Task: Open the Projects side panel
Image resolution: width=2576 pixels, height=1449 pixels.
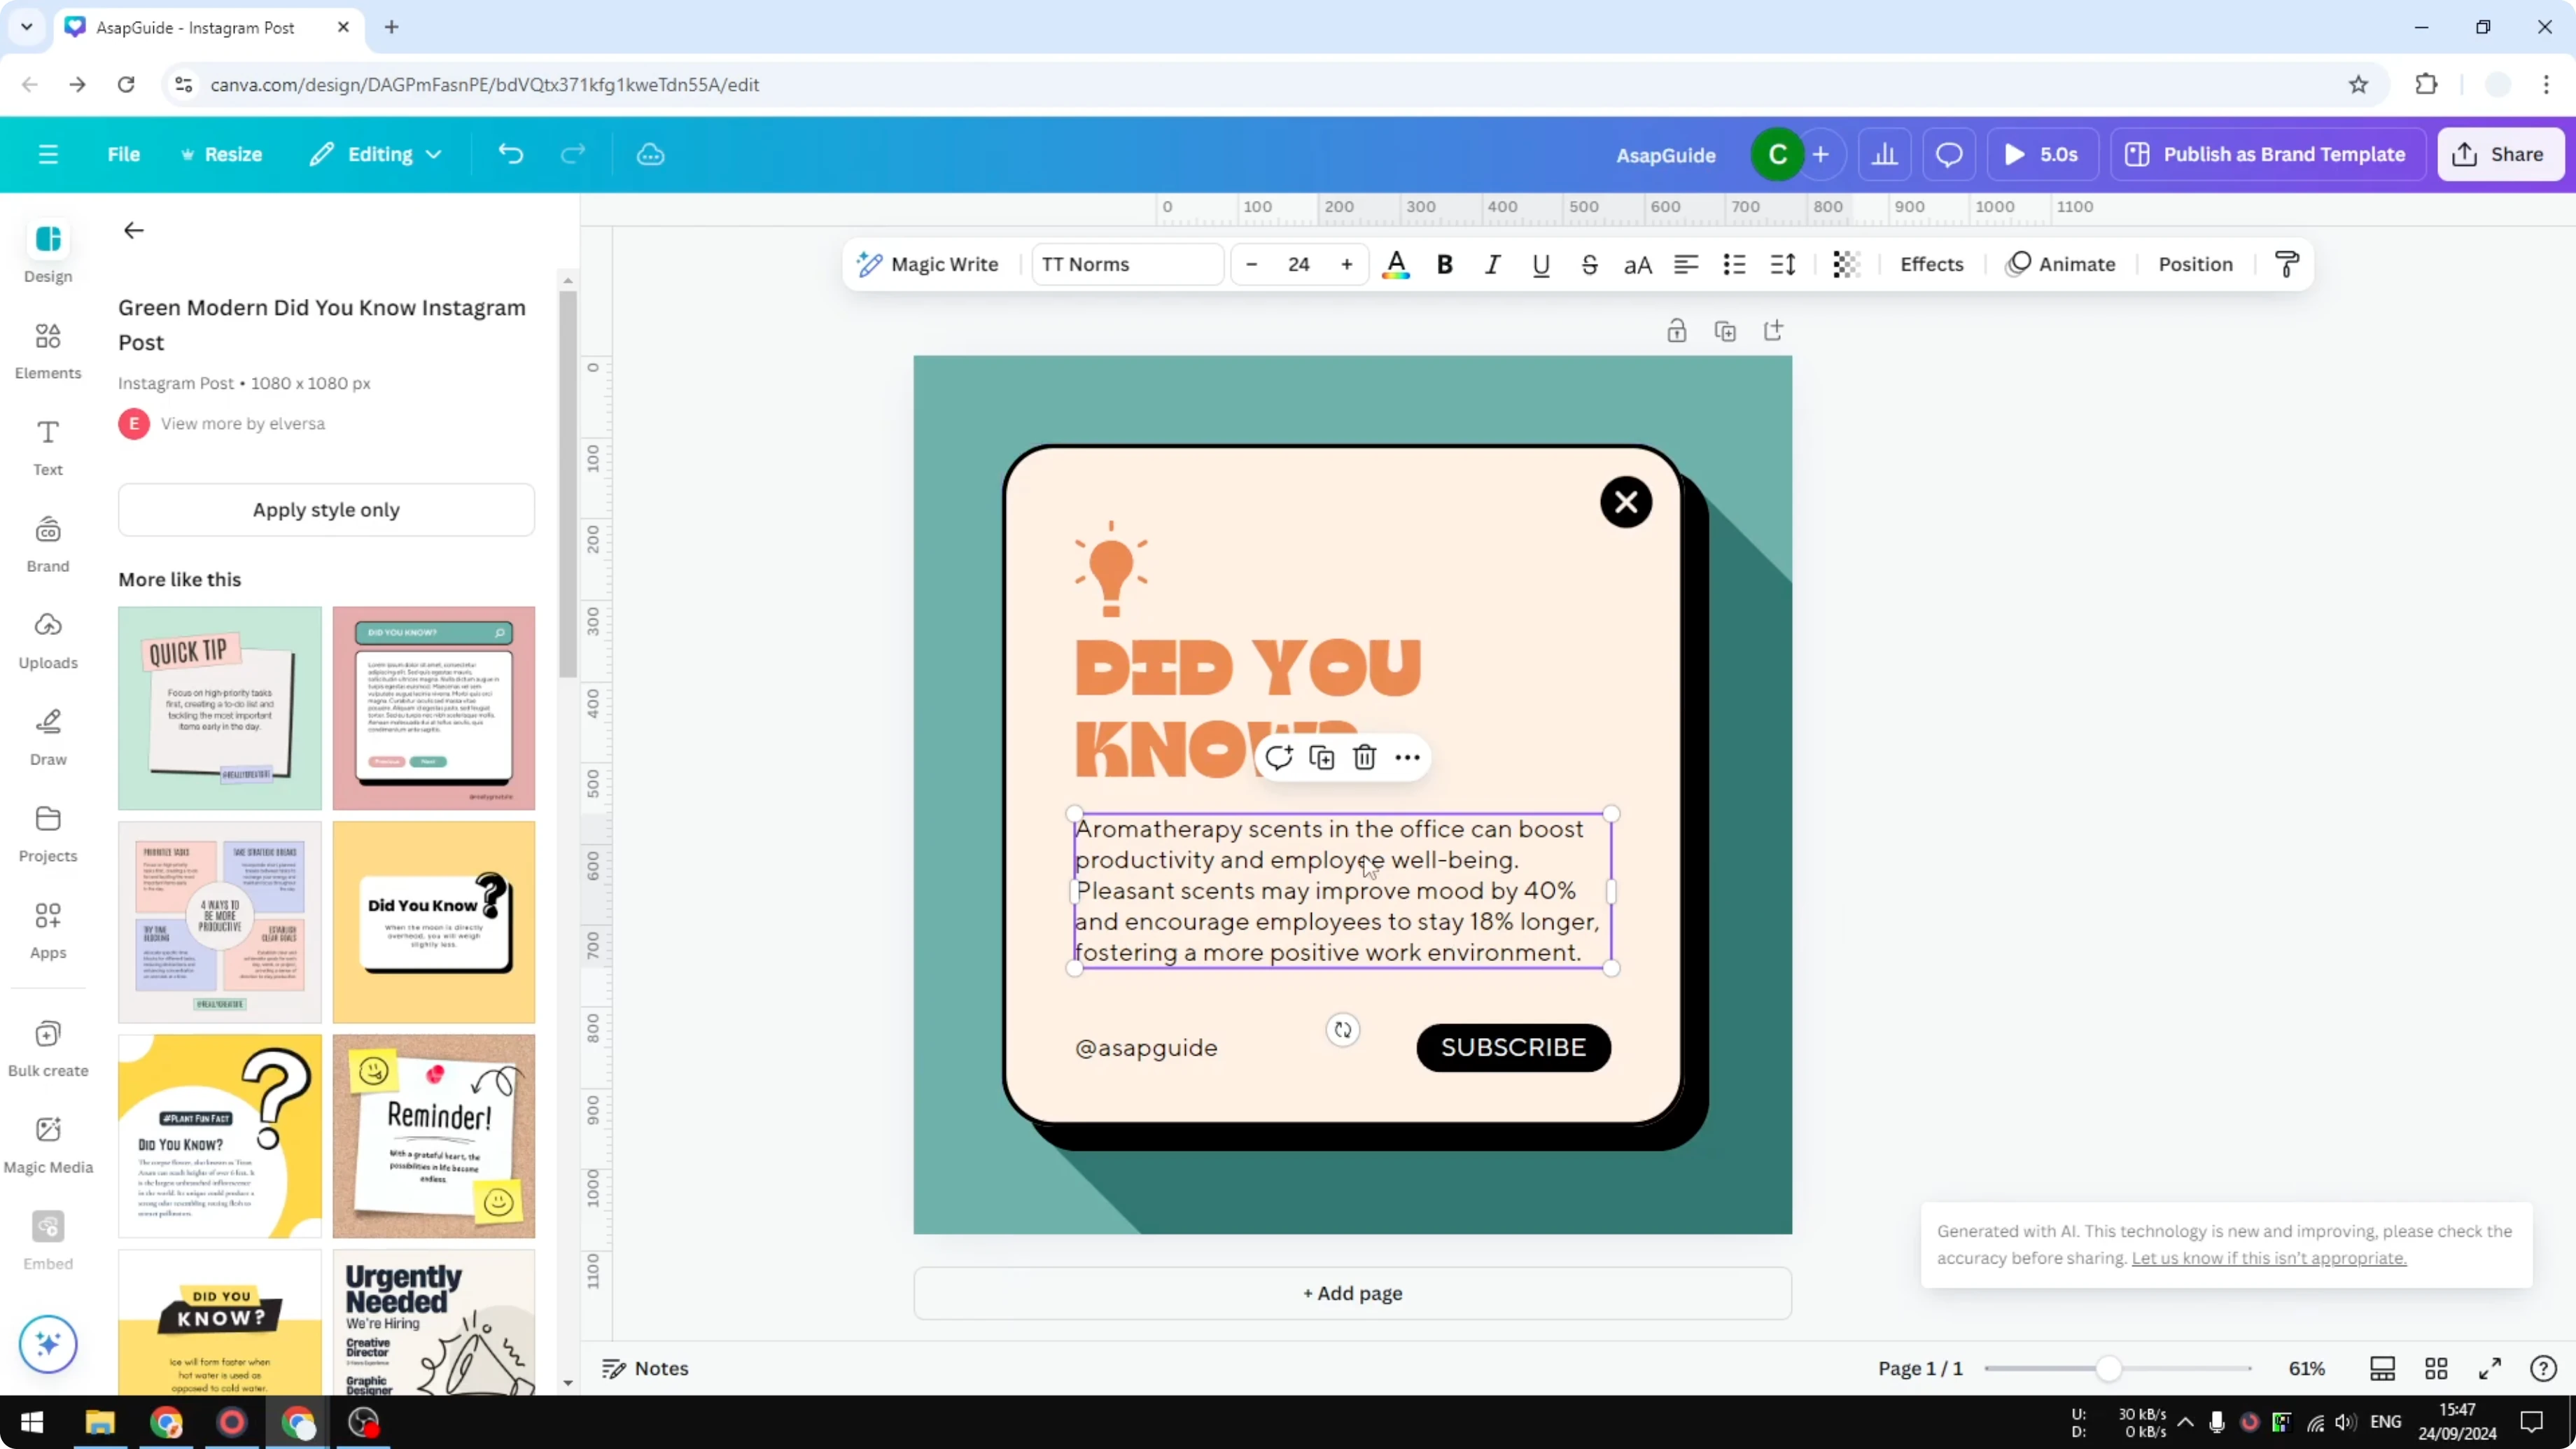Action: pos(48,834)
